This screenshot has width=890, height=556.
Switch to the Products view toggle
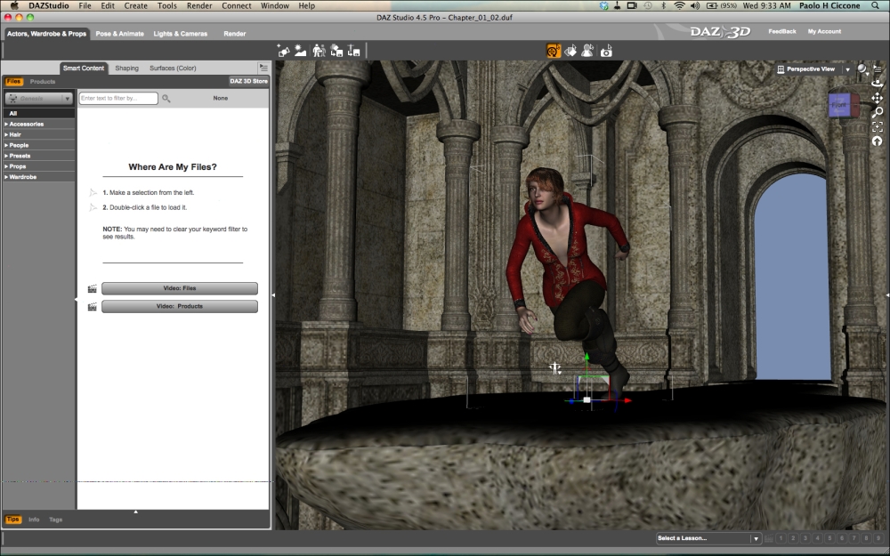click(x=43, y=82)
